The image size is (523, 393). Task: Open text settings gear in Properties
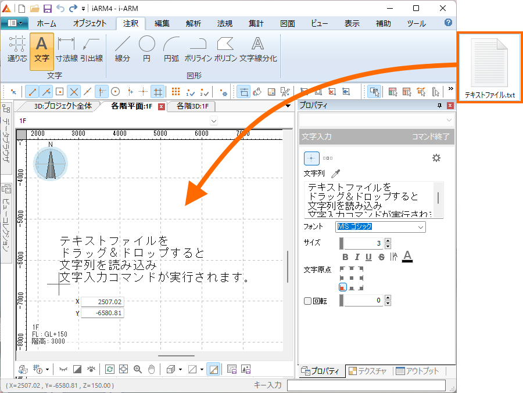[436, 158]
